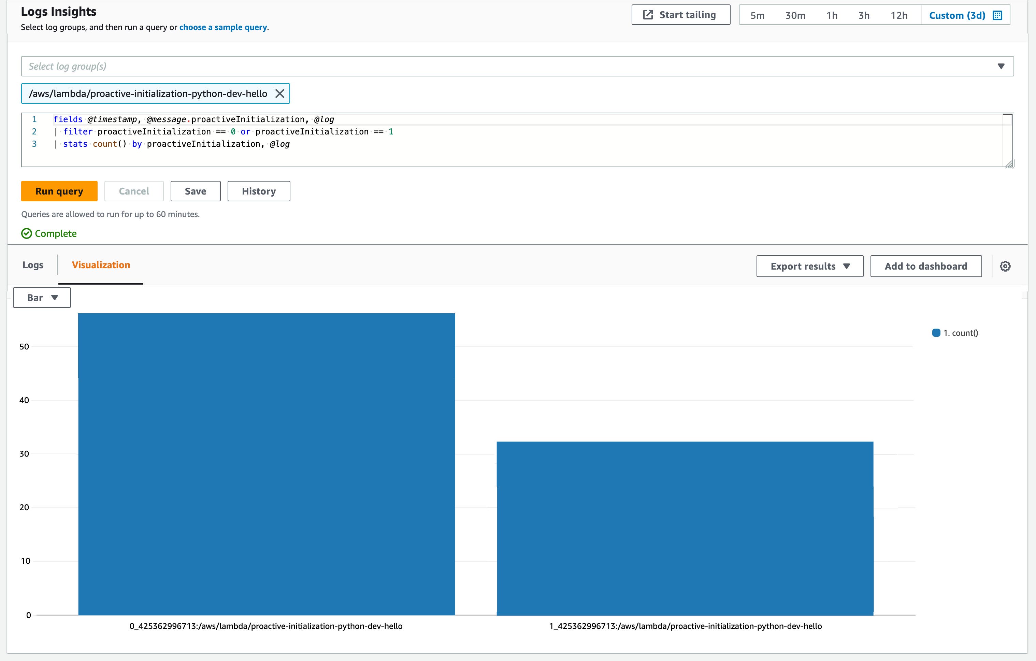Open the Select log group(s) dropdown
The height and width of the screenshot is (661, 1036).
(x=1001, y=66)
